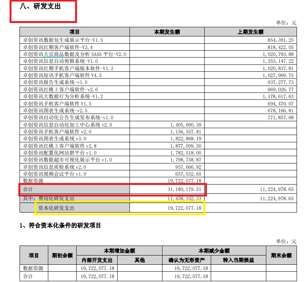Click the value 1,020,793.88
This screenshot has width=305, height=282.
(x=278, y=54)
